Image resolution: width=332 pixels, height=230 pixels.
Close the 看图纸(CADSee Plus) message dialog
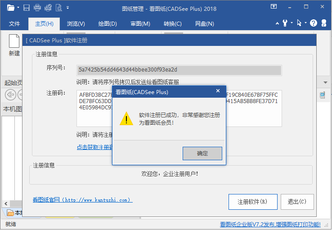pyautogui.click(x=218, y=91)
